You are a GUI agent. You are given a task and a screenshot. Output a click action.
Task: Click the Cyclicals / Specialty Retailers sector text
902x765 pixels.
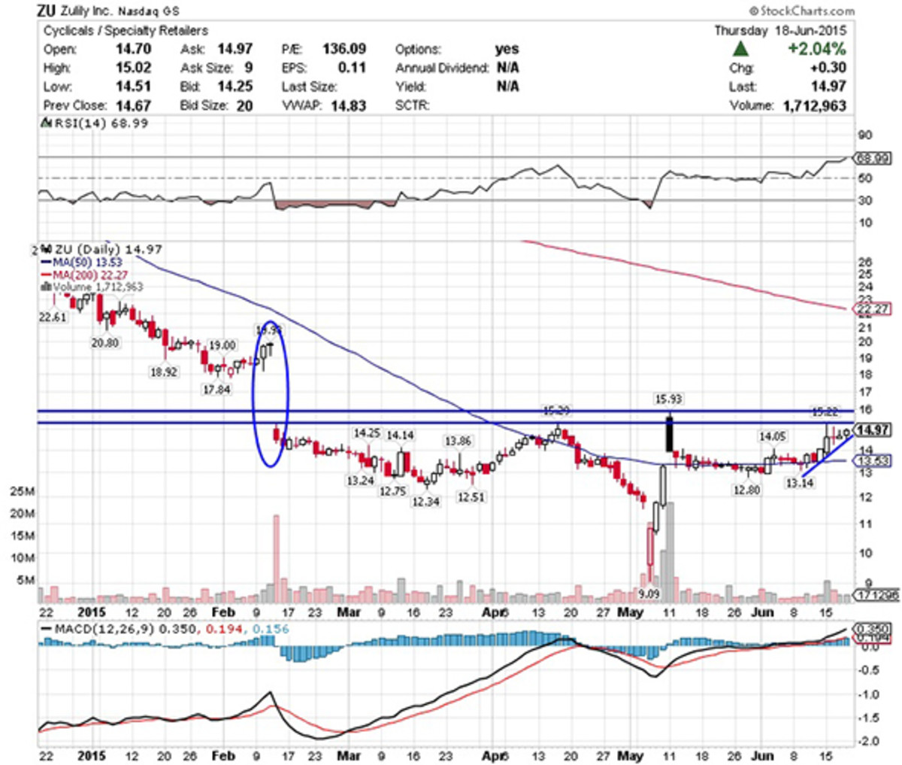pos(126,31)
